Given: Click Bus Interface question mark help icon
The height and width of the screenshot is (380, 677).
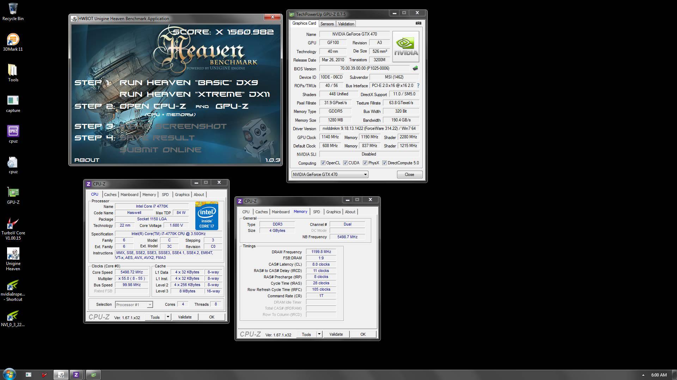Looking at the screenshot, I should pyautogui.click(x=418, y=85).
